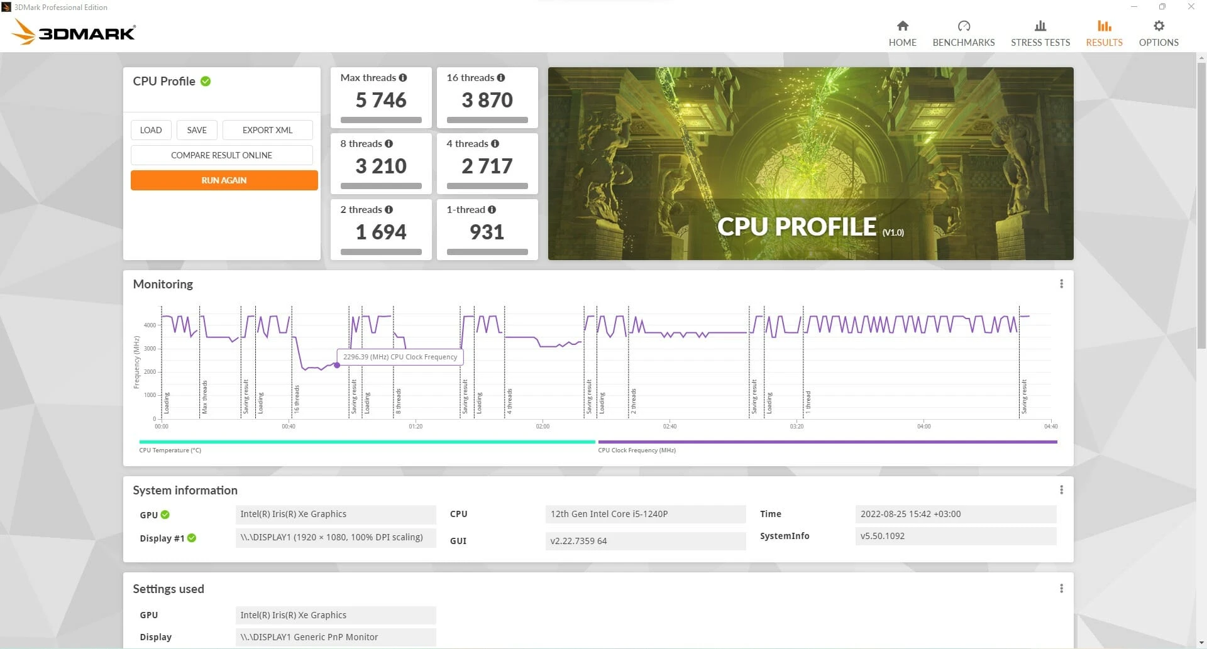
Task: Click the 2 threads score 1 694
Action: pos(381,232)
